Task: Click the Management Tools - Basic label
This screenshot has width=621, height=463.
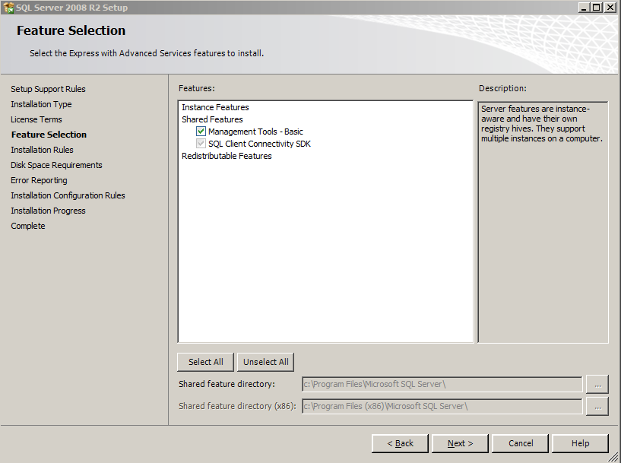Action: [255, 132]
